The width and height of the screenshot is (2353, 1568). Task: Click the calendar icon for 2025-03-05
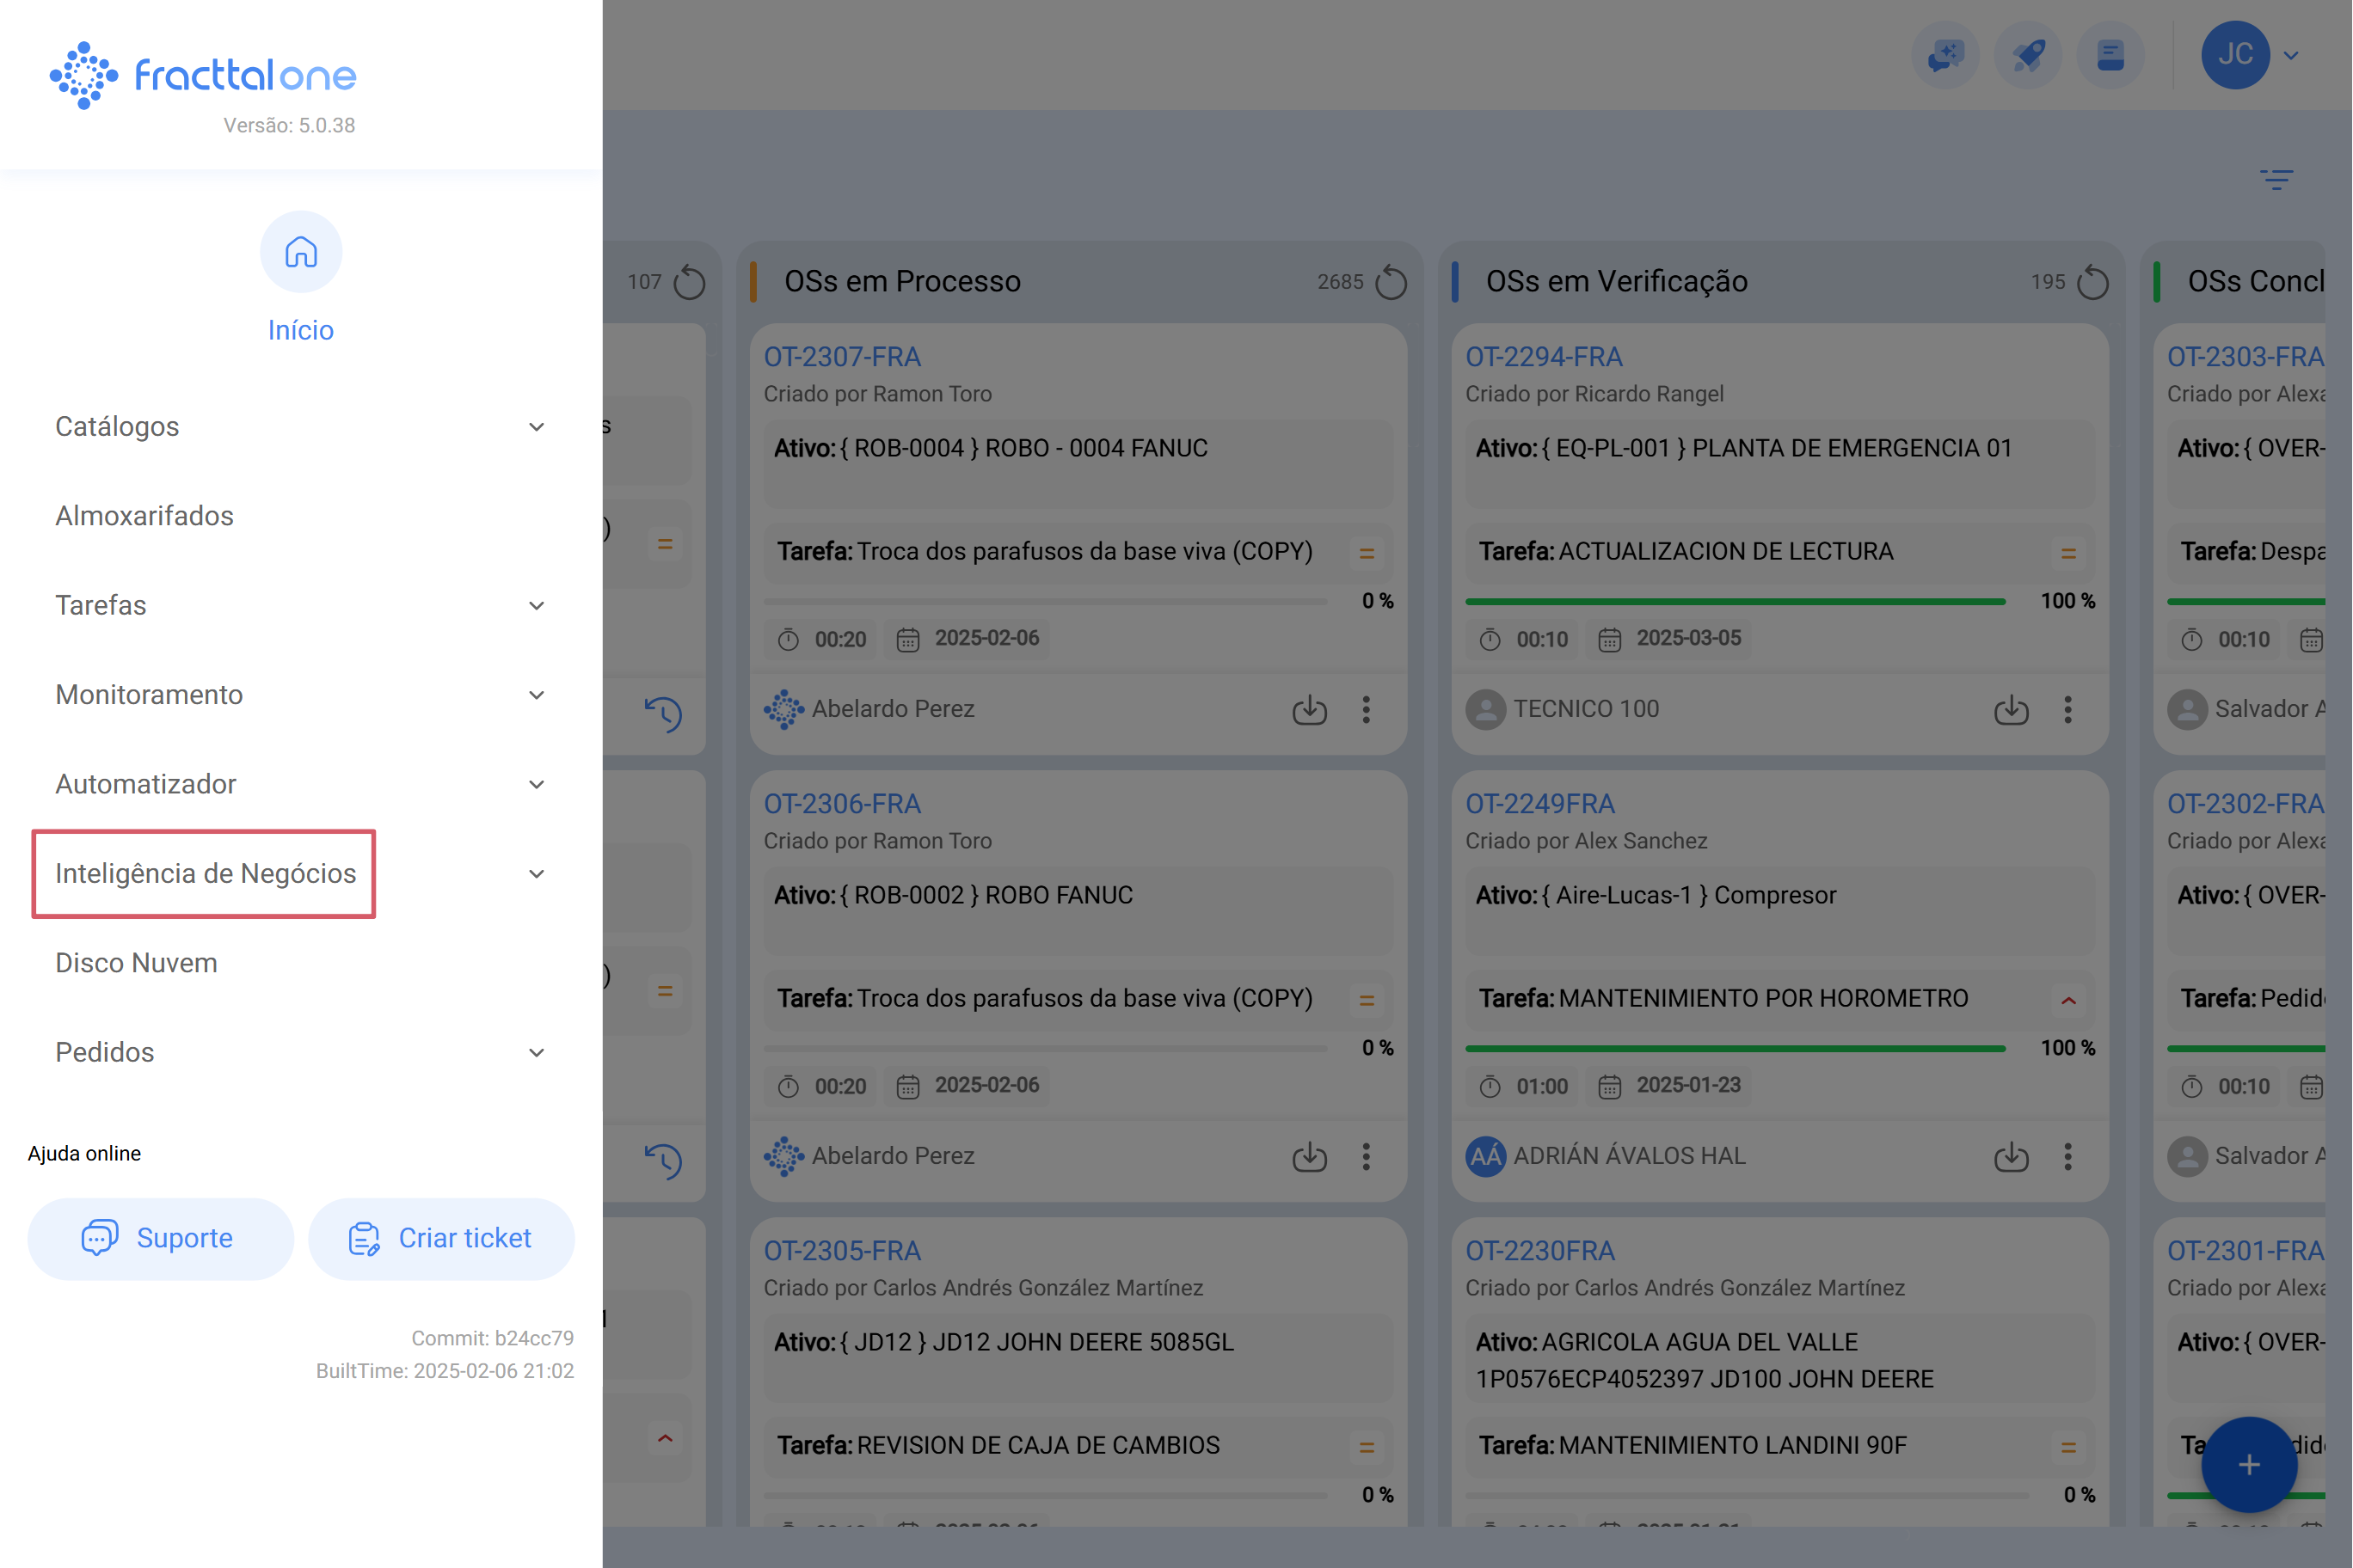(1609, 639)
